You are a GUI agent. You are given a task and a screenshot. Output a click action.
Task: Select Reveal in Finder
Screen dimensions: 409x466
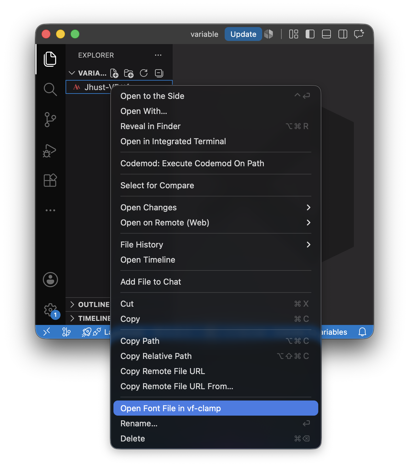pos(216,126)
